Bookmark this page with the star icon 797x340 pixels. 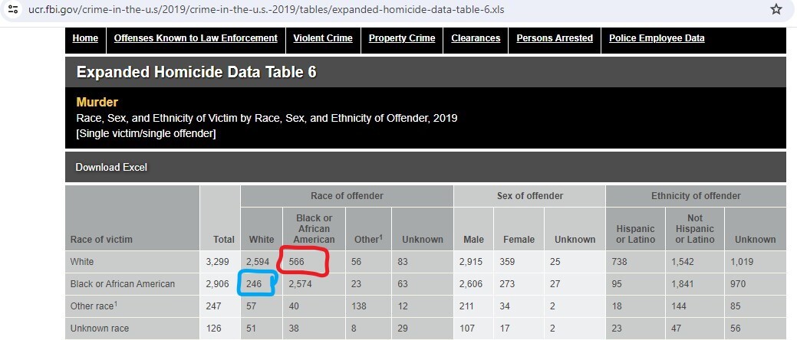[776, 10]
